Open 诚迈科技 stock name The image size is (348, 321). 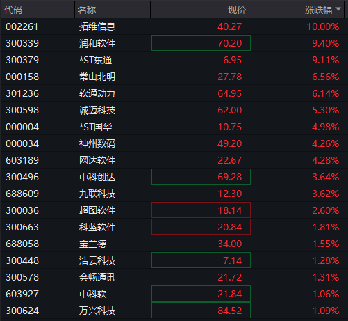pos(97,110)
